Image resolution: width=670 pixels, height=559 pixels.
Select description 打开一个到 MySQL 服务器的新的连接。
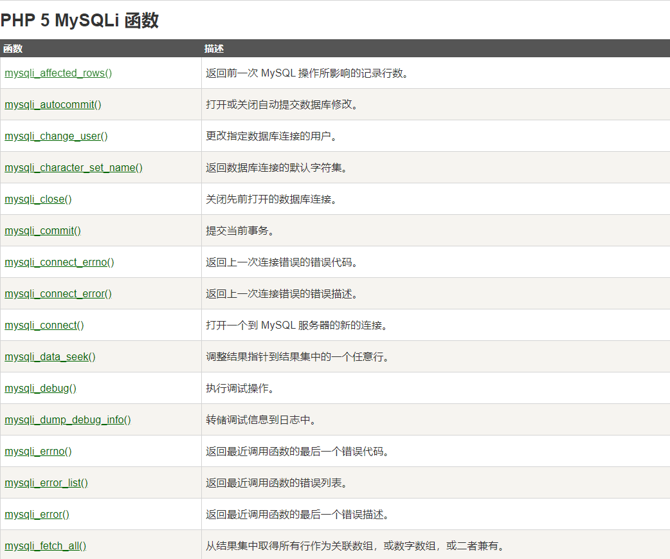tap(298, 325)
